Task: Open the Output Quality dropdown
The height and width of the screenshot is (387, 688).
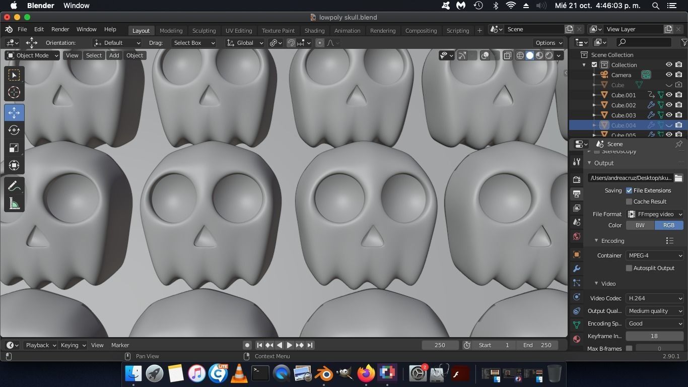Action: [655, 311]
